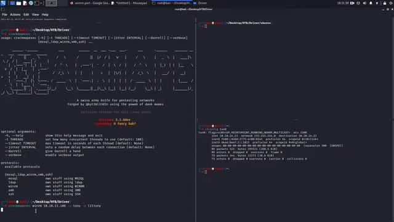Click the inet 10.10.14.23 address line
The width and height of the screenshot is (394, 222).
pos(264,136)
